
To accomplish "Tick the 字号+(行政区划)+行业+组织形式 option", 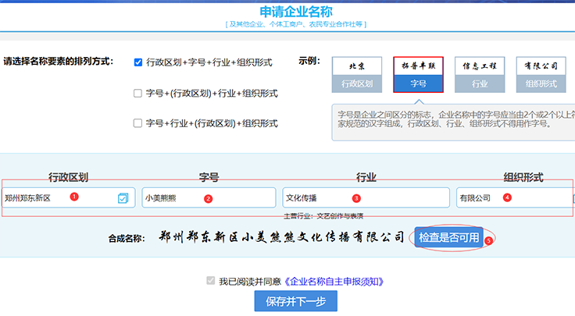I will 138,93.
